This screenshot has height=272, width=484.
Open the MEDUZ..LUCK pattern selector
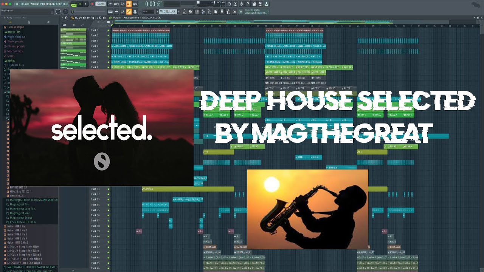coord(168,12)
